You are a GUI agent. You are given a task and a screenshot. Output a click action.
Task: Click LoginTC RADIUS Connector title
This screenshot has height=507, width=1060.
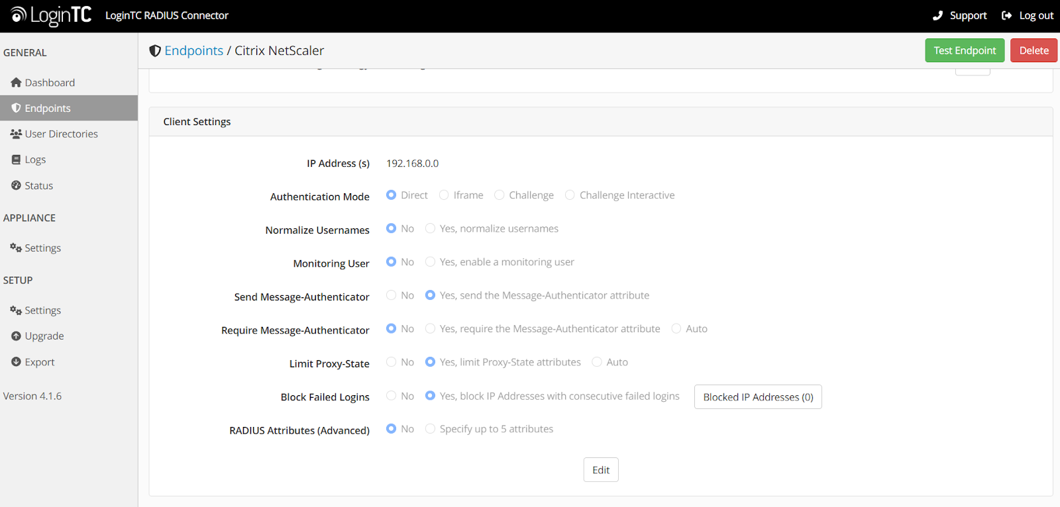[167, 15]
